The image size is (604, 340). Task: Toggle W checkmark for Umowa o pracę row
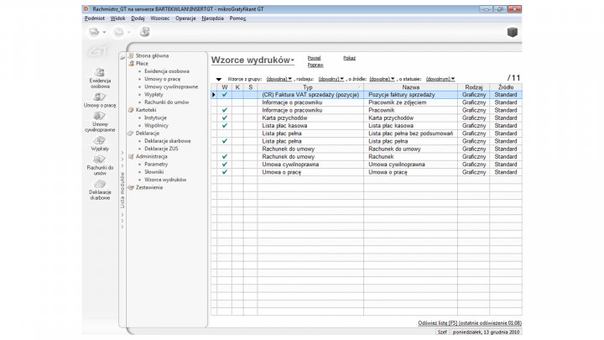click(224, 172)
